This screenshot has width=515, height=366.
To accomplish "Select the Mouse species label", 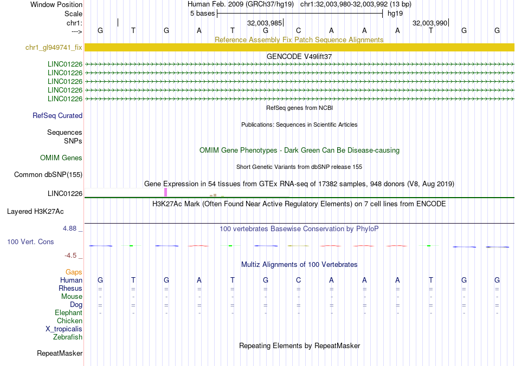I will pos(72,297).
